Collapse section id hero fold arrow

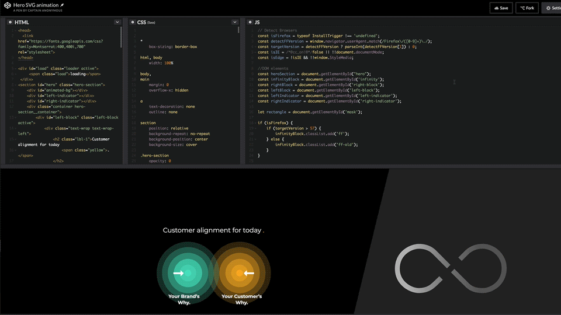coord(15,85)
